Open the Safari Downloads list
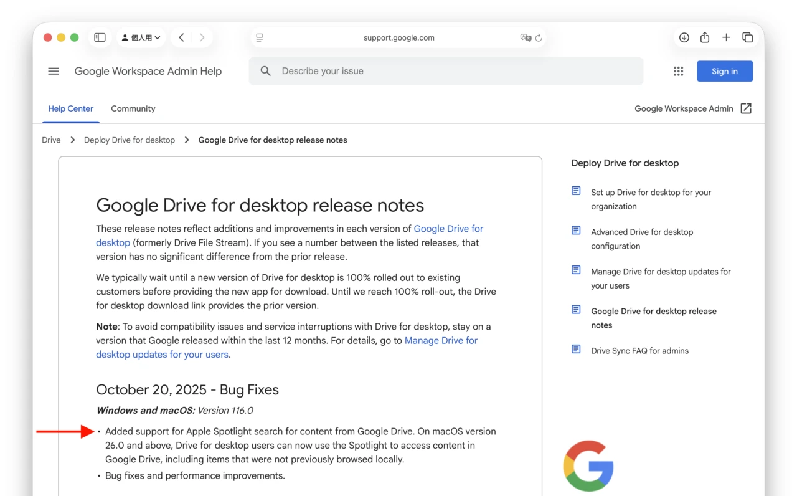The height and width of the screenshot is (496, 797). pos(684,37)
